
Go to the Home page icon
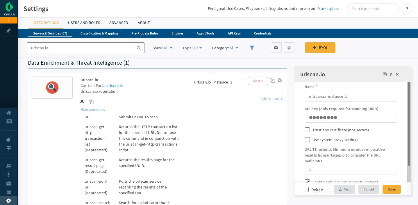pos(9,113)
